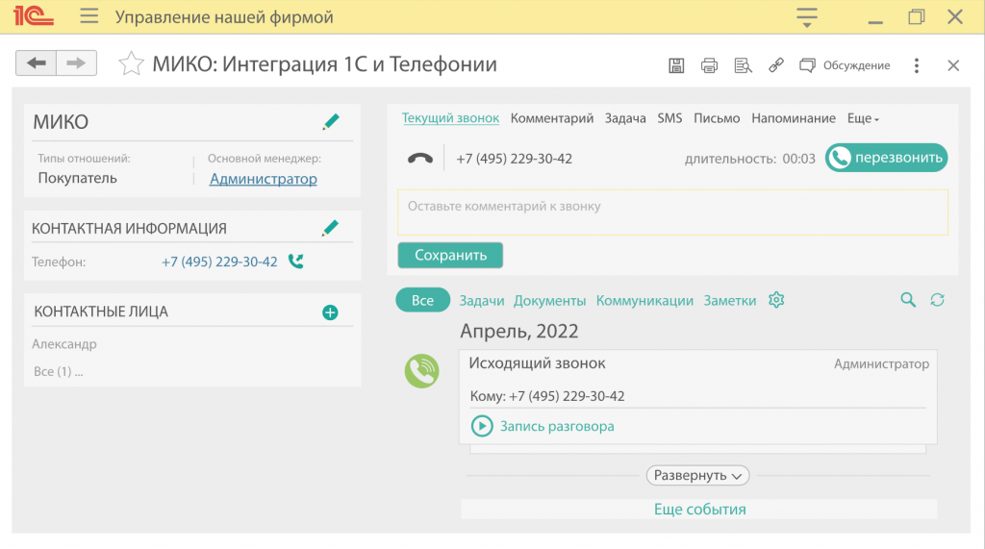Image resolution: width=985 pixels, height=549 pixels.
Task: Switch to the Комментарий tab
Action: 551,118
